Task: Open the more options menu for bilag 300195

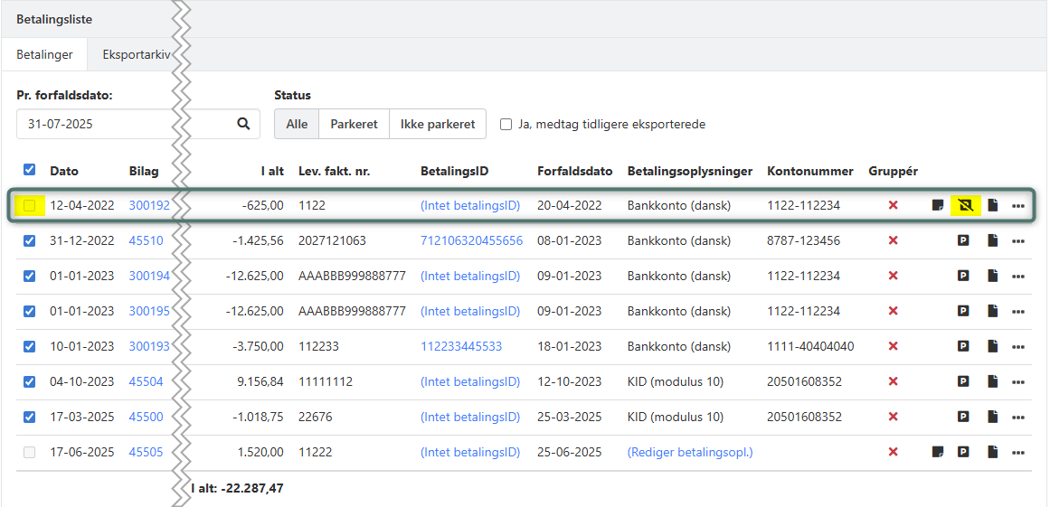Action: click(1018, 311)
